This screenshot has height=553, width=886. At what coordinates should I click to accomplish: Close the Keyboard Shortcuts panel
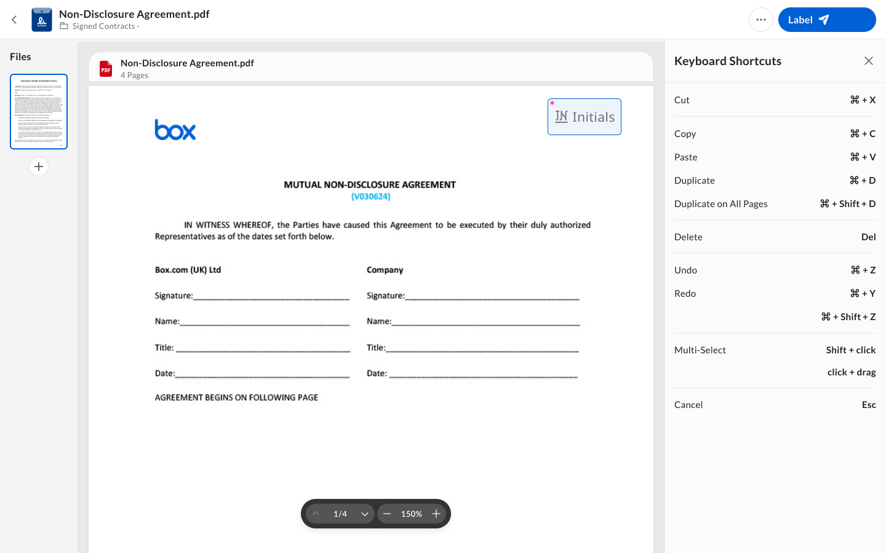869,61
